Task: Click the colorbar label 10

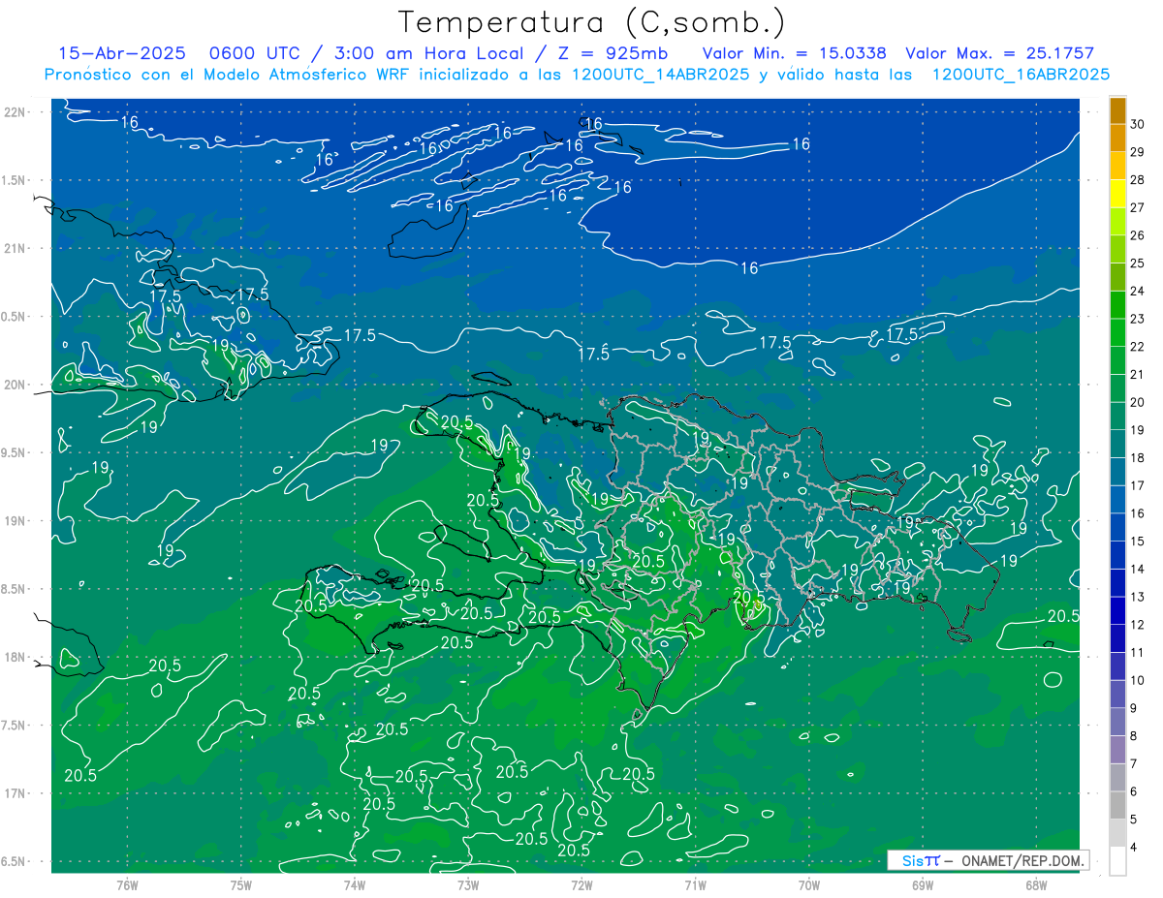Action: (x=1138, y=680)
